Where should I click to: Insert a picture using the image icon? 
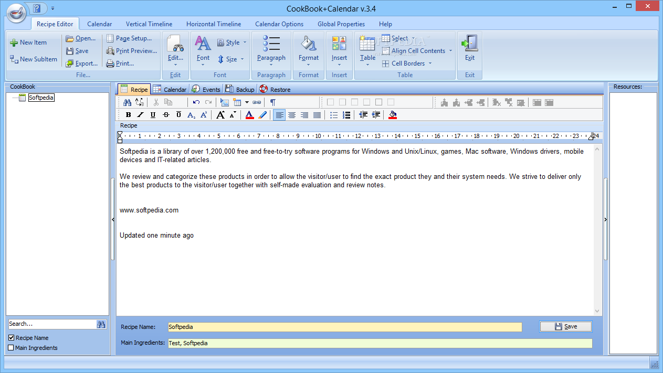(225, 102)
